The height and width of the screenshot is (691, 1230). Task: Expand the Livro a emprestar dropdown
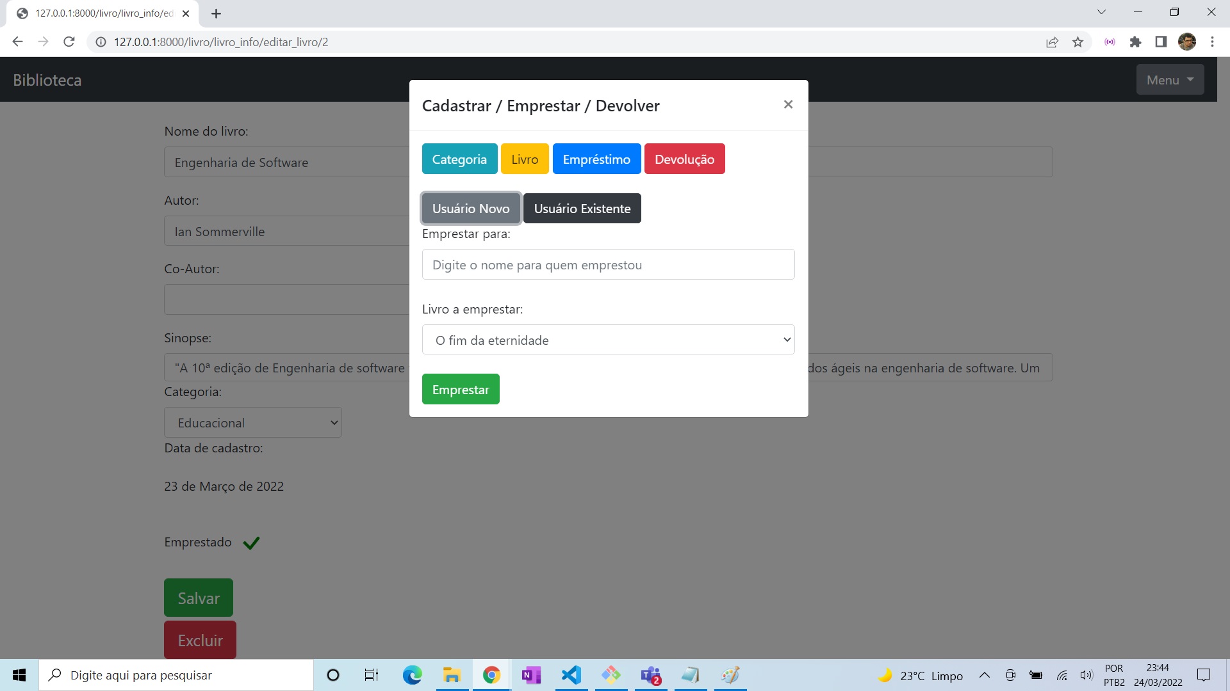[x=608, y=340]
